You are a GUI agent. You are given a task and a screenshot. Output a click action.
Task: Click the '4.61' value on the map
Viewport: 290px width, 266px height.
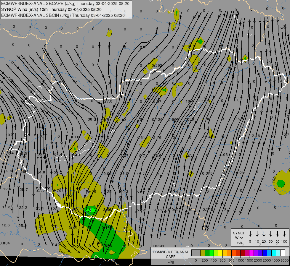pyautogui.click(x=141, y=137)
